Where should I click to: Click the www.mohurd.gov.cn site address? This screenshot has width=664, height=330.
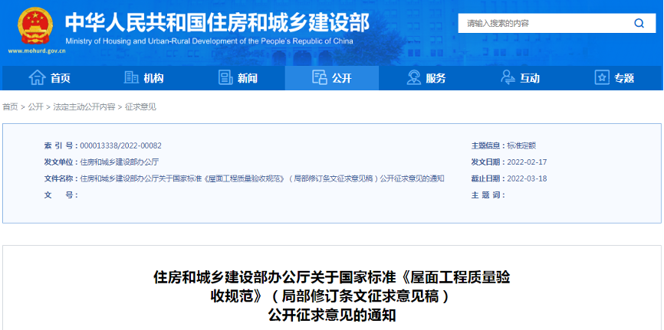click(x=37, y=51)
